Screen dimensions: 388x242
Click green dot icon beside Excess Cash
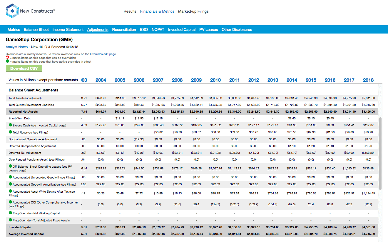tap(11, 125)
